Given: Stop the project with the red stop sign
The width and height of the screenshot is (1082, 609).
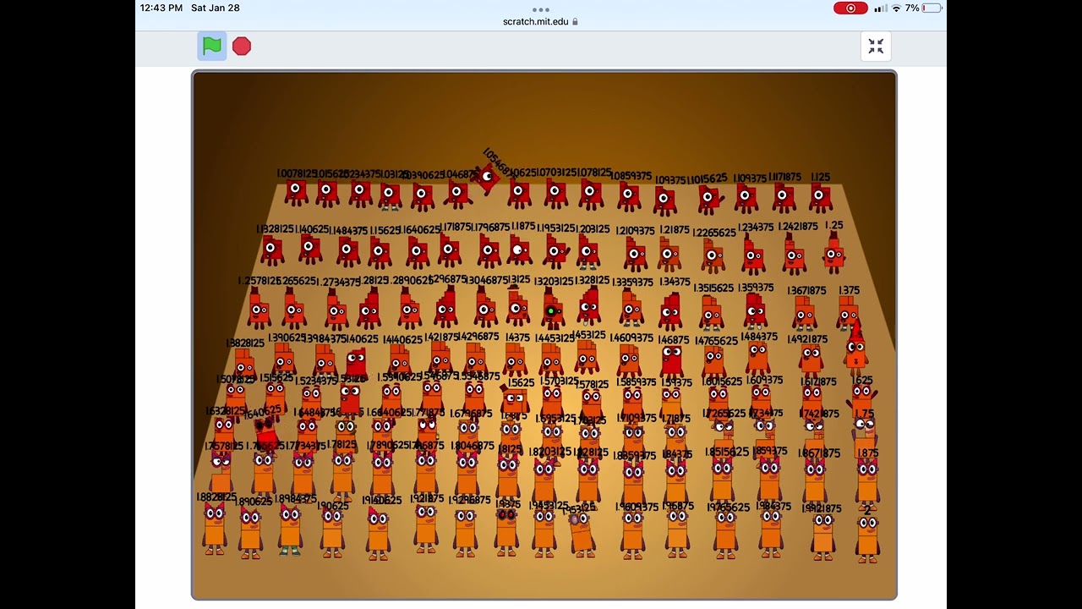Looking at the screenshot, I should pos(242,47).
